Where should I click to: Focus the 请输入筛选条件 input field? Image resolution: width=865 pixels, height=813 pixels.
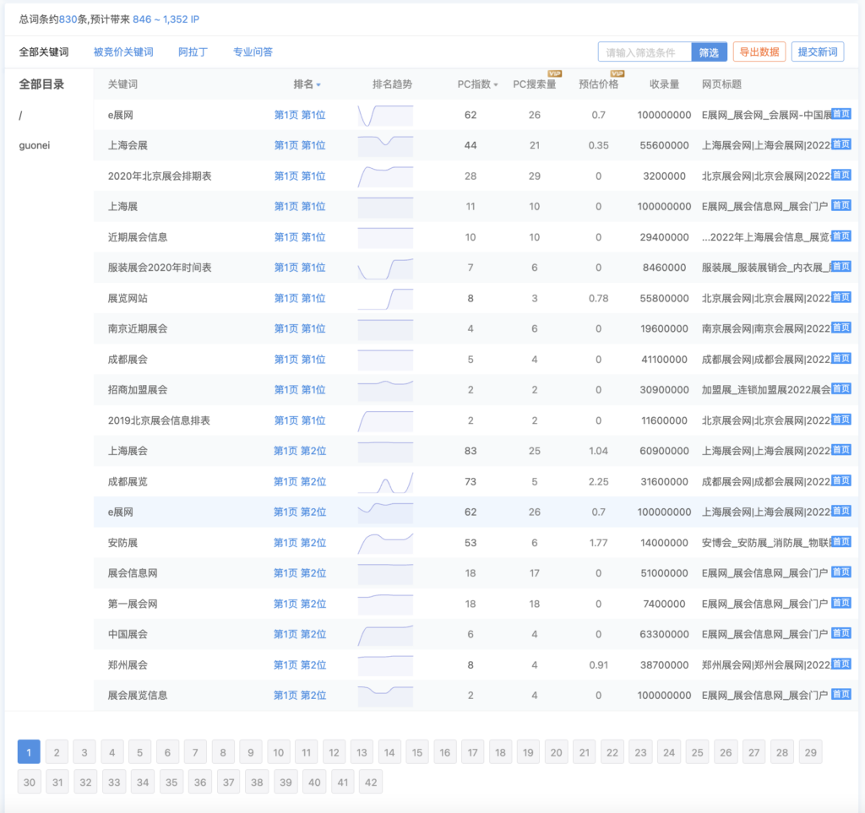click(x=645, y=52)
